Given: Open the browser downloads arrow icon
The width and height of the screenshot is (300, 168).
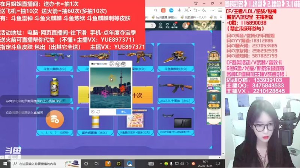Looking at the screenshot, I should point(179,10).
